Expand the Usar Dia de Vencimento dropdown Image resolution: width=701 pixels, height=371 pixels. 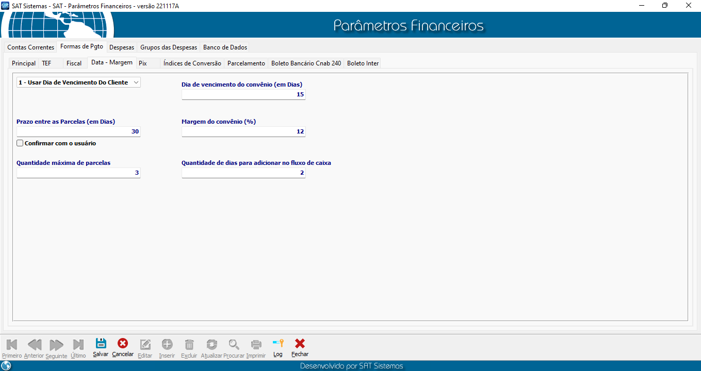136,82
